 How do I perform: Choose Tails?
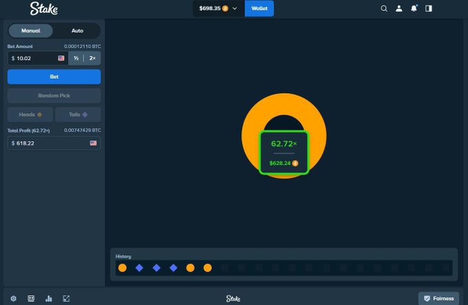pos(78,114)
